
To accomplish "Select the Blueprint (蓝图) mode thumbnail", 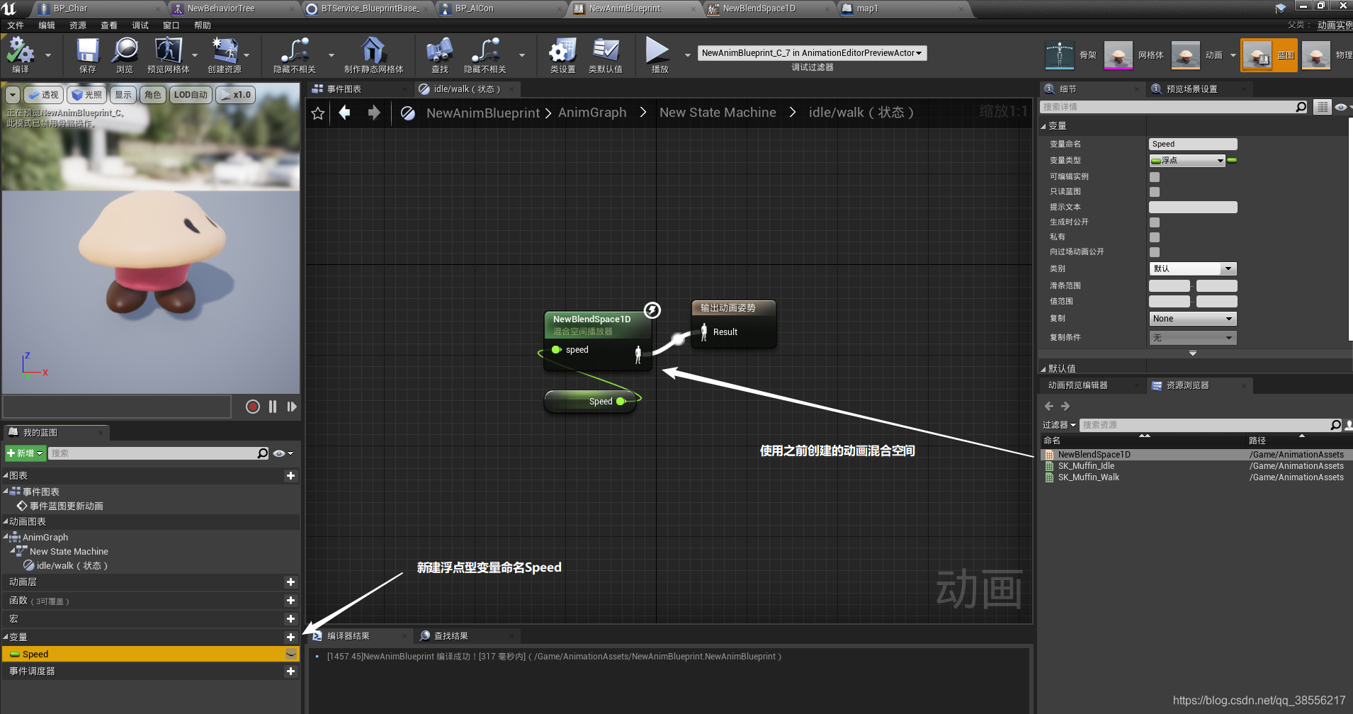I will click(1257, 55).
